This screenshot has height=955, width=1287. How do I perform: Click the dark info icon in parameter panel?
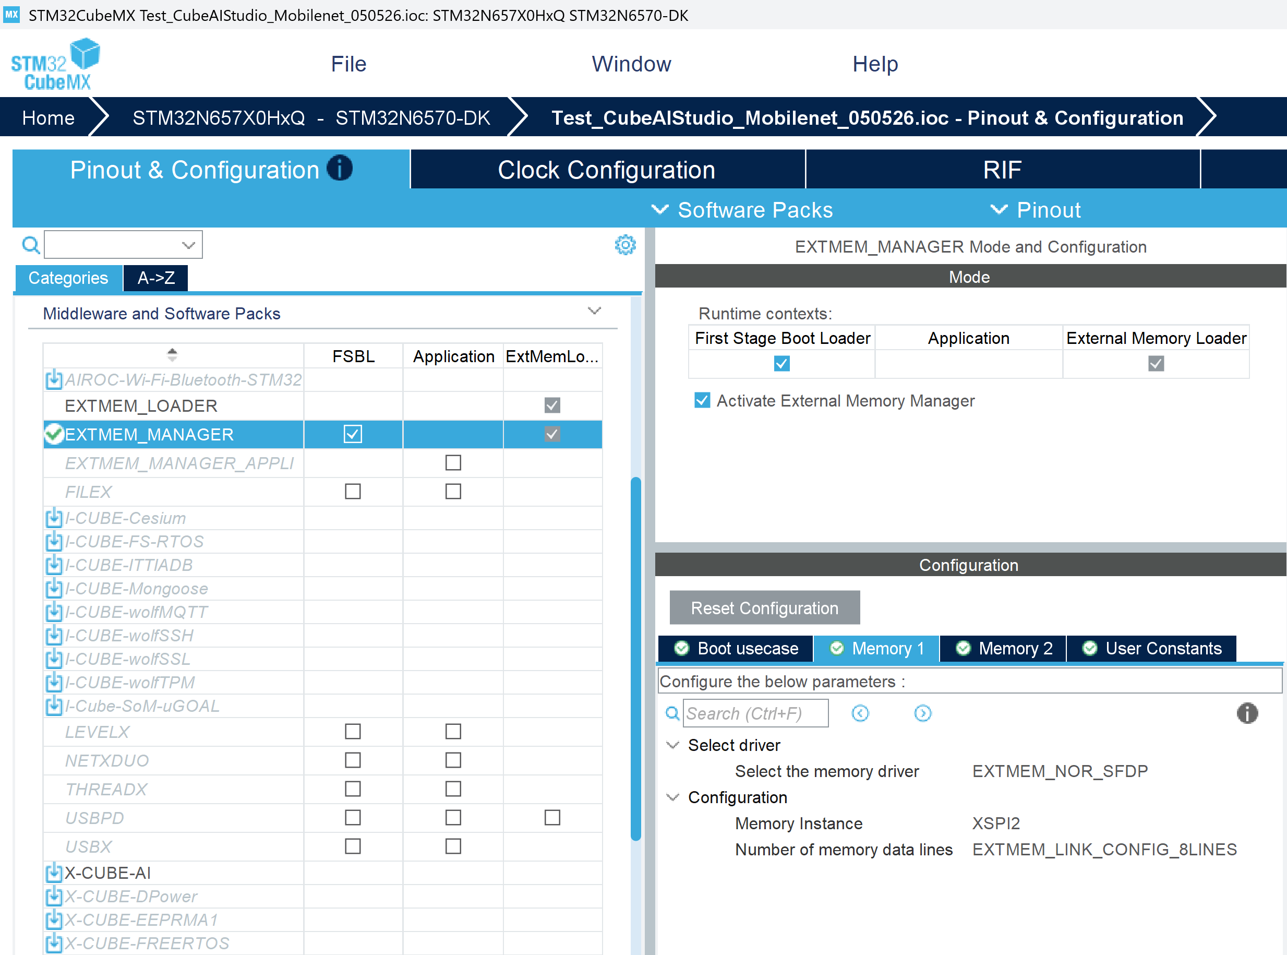[1246, 713]
